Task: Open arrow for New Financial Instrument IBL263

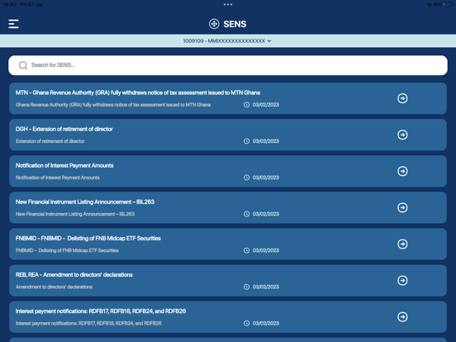Action: (x=402, y=207)
